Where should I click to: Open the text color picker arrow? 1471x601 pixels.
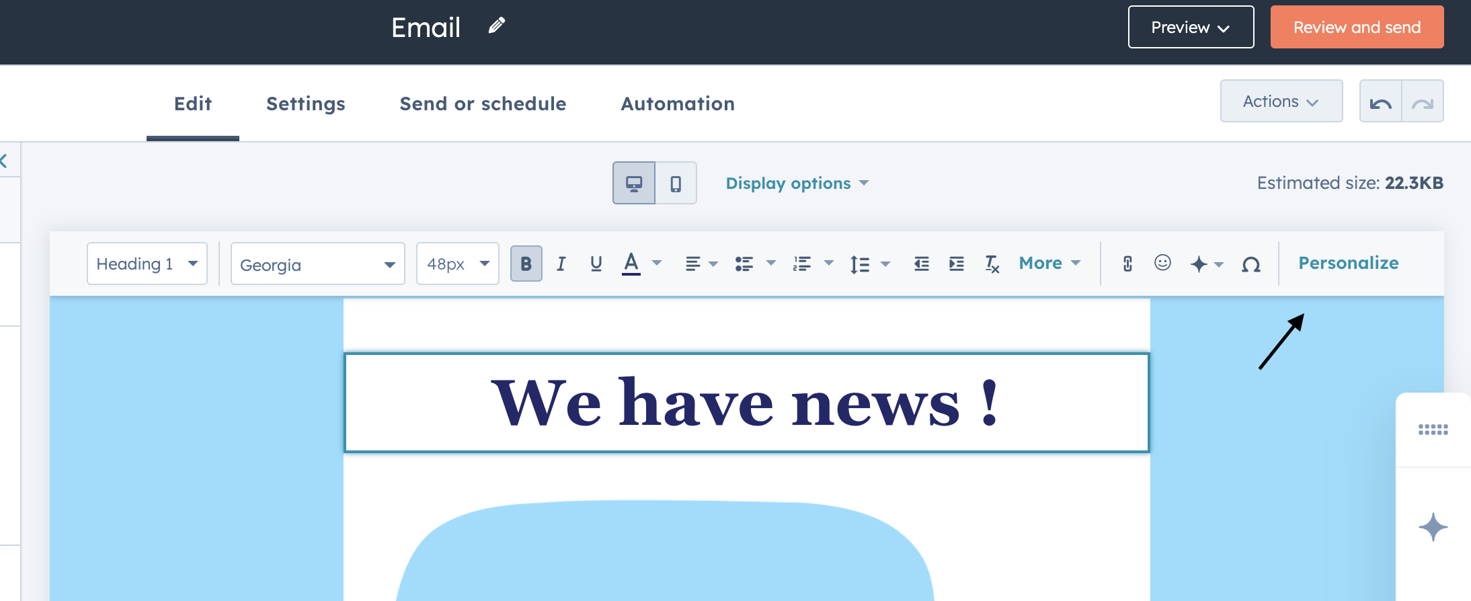[x=658, y=264]
